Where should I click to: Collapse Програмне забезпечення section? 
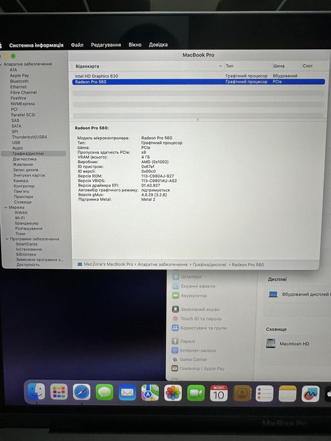tap(7, 239)
